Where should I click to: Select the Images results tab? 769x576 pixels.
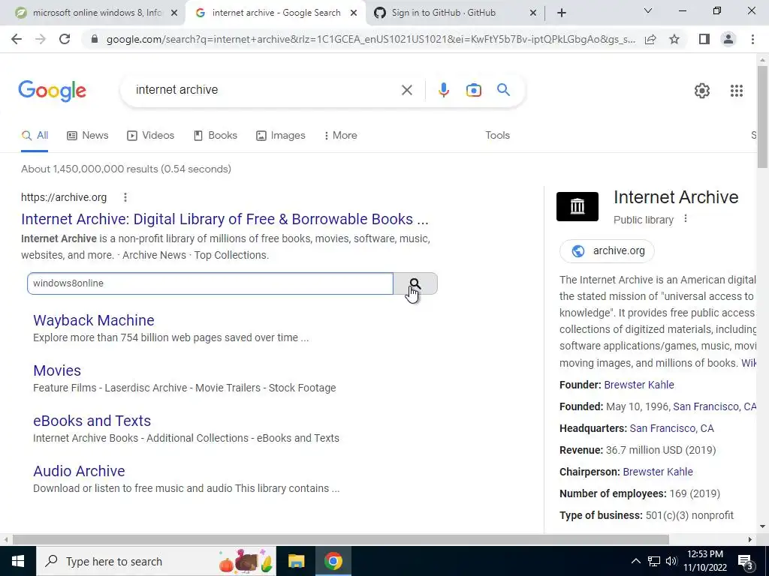coord(281,135)
